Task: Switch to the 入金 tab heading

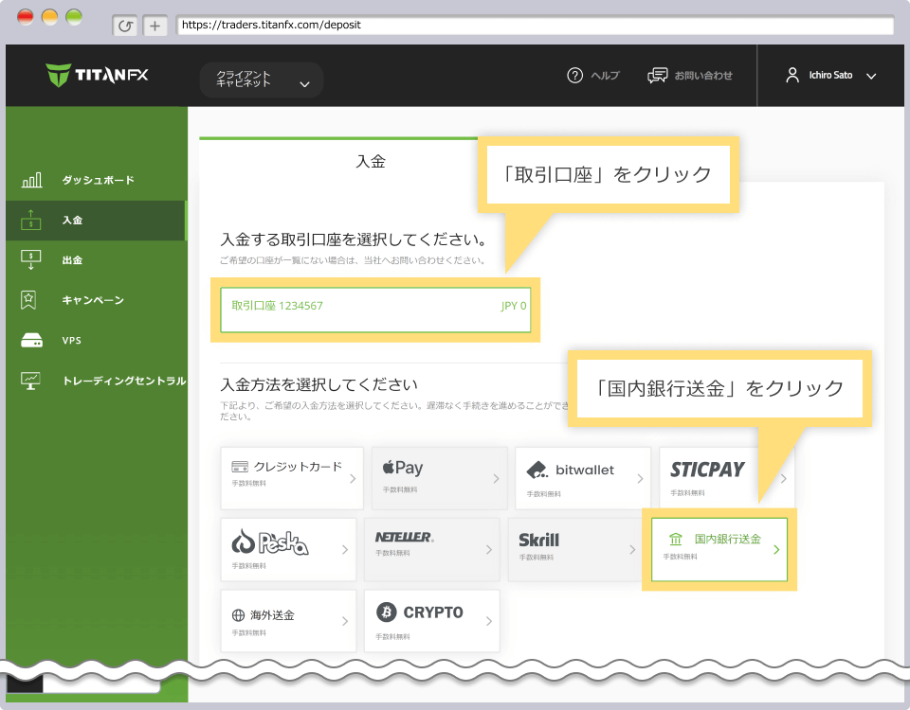Action: [371, 162]
